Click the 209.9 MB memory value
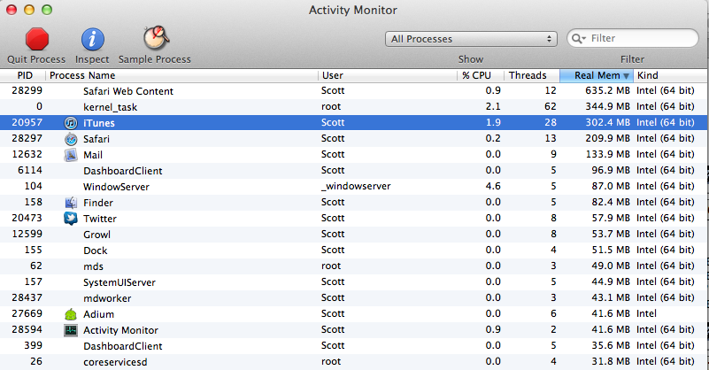 [607, 138]
